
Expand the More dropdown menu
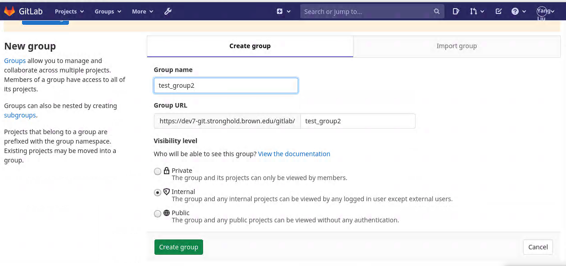click(x=142, y=11)
